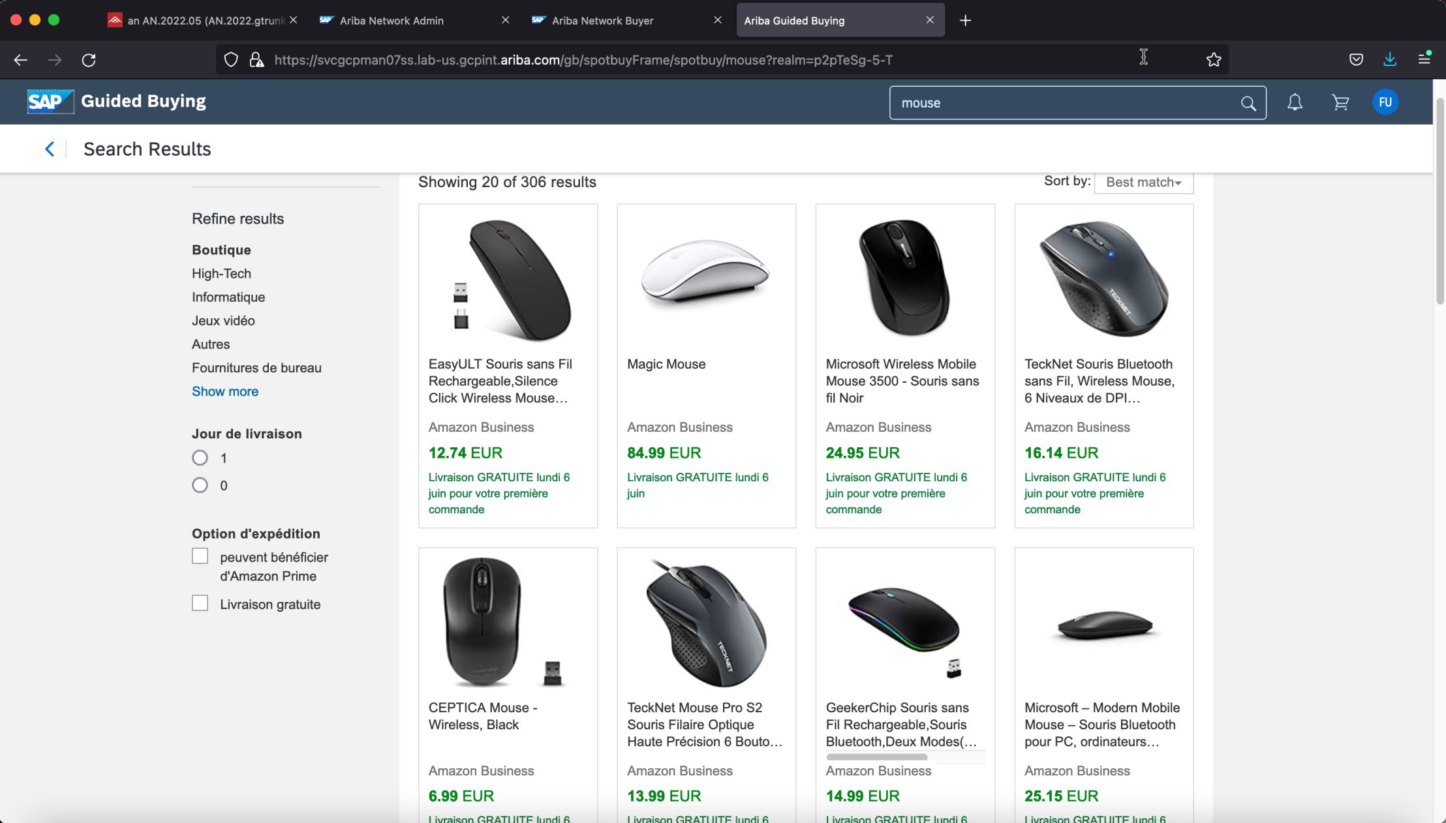
Task: Open the search magnifier icon
Action: click(x=1248, y=102)
